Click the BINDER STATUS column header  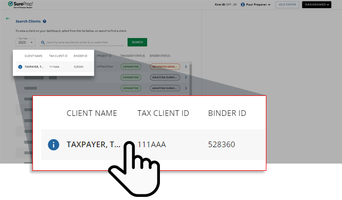[160, 56]
